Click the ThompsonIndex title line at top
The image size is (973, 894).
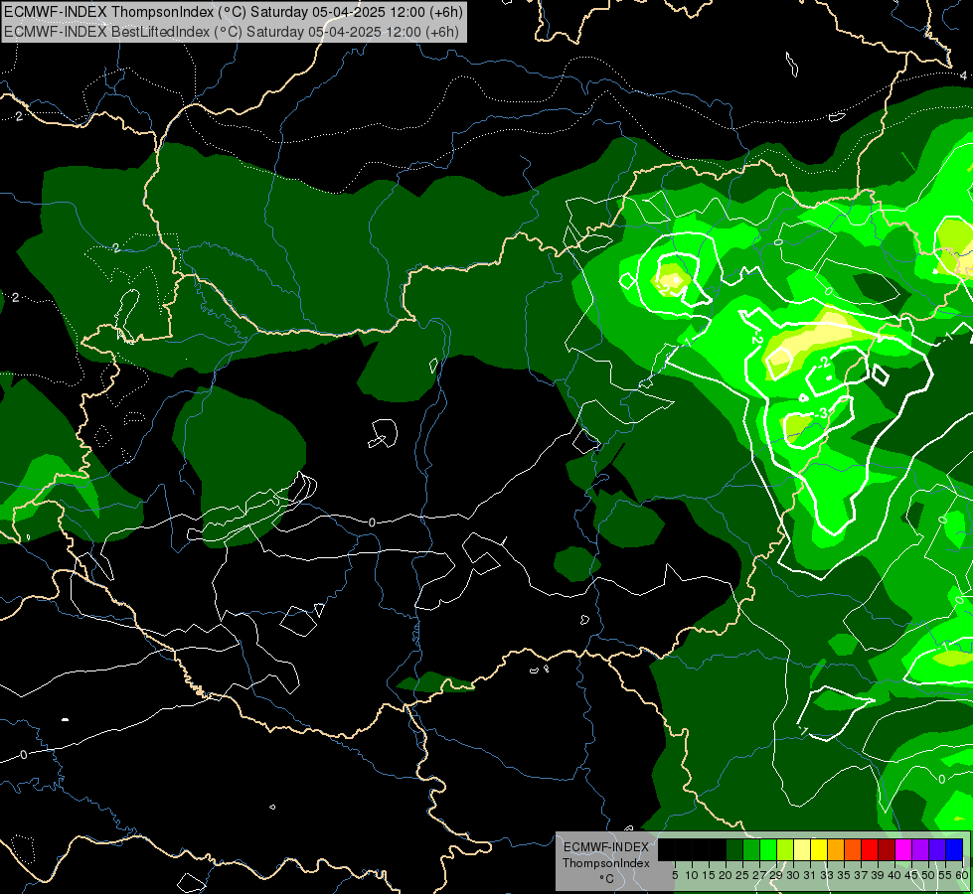click(x=233, y=12)
